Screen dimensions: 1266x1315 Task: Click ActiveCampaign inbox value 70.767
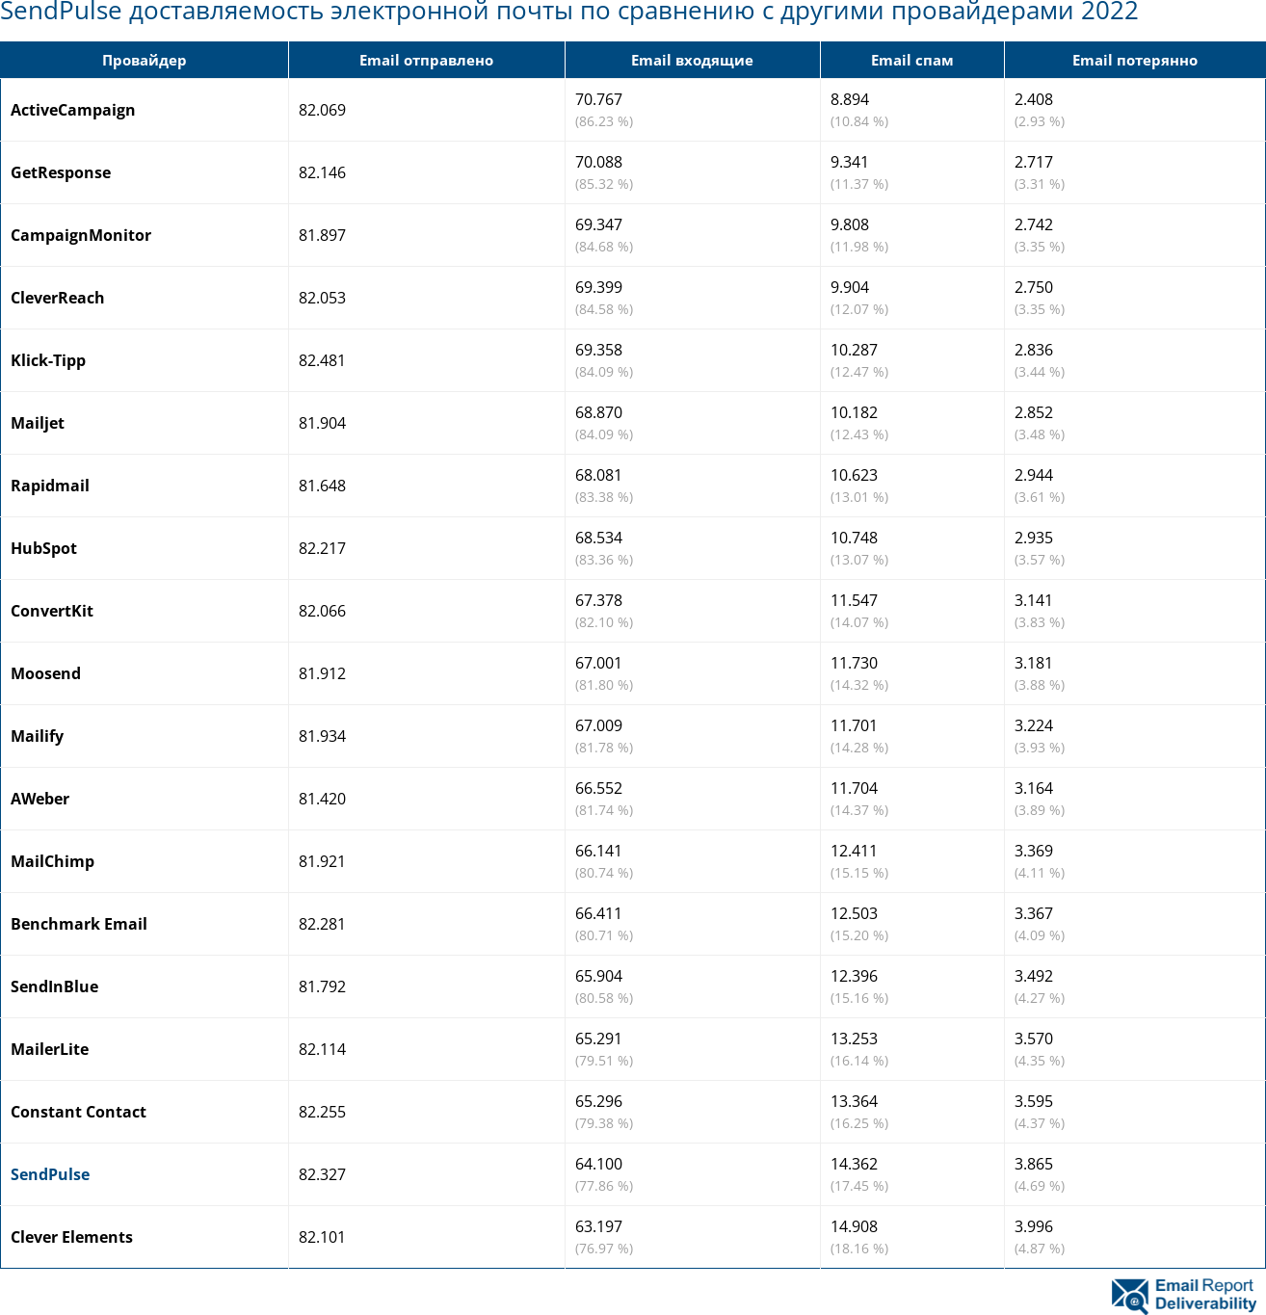point(598,99)
